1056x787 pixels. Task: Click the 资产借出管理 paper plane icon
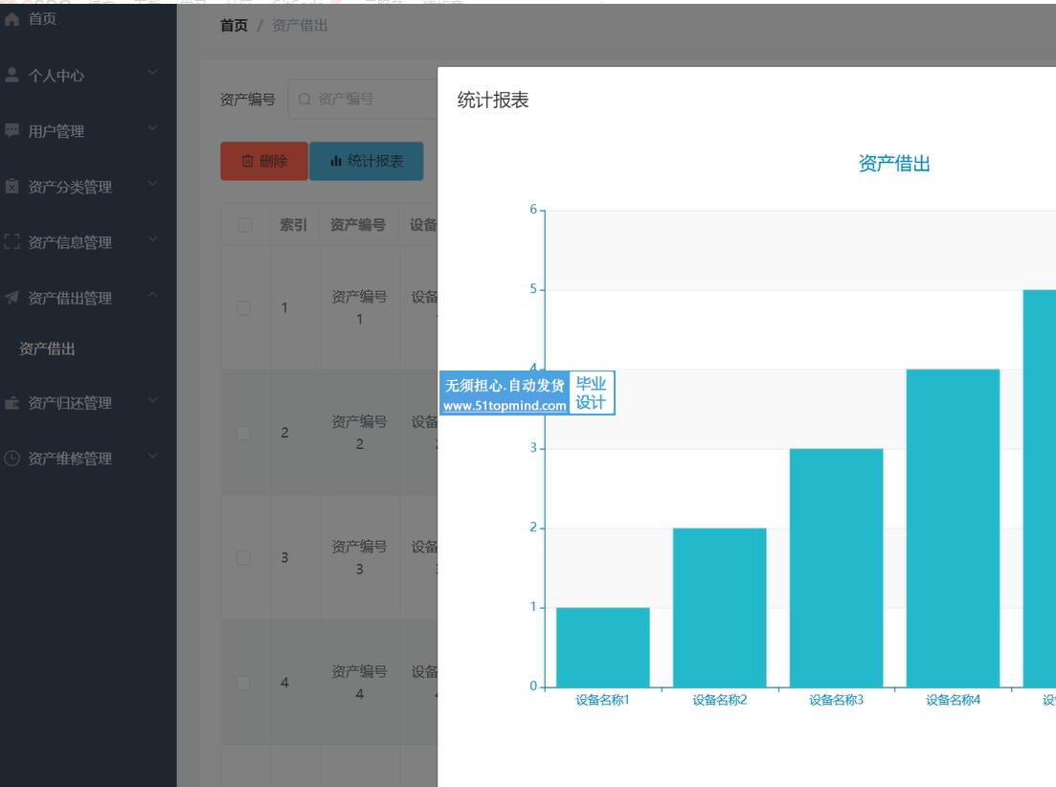tap(12, 298)
